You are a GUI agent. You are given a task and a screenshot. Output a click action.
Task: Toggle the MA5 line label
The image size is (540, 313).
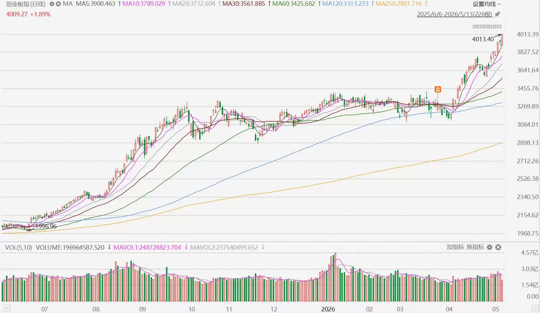click(x=95, y=4)
